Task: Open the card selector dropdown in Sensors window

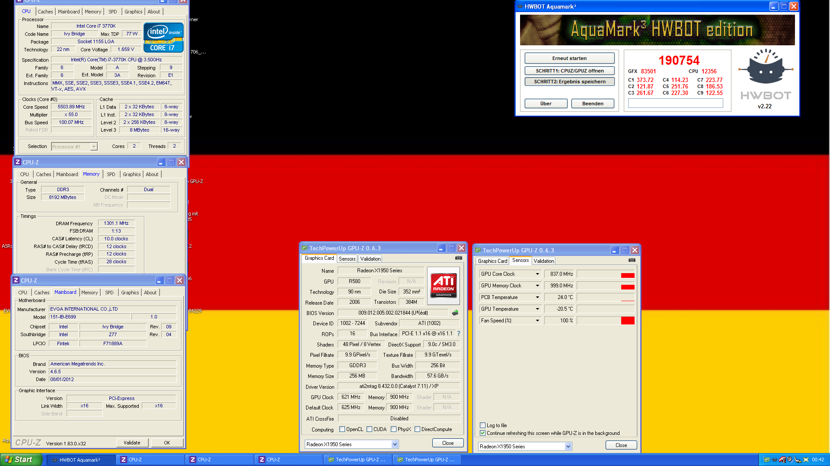Action: (x=568, y=447)
